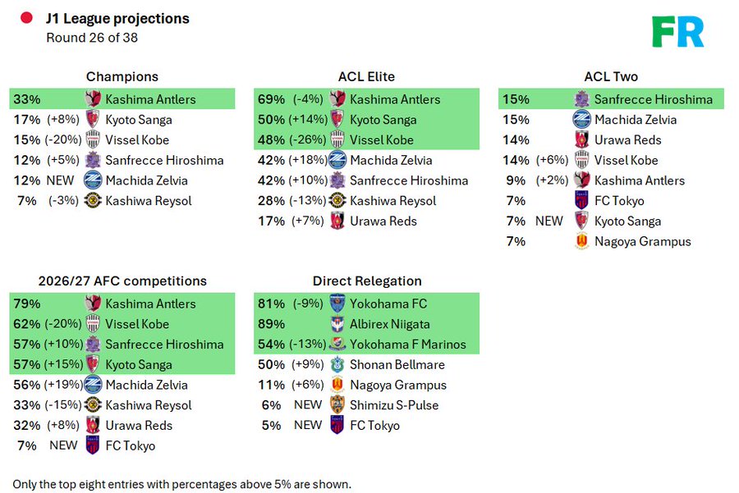This screenshot has width=739, height=493.
Task: Click the FR logo in top corner
Action: pyautogui.click(x=677, y=32)
